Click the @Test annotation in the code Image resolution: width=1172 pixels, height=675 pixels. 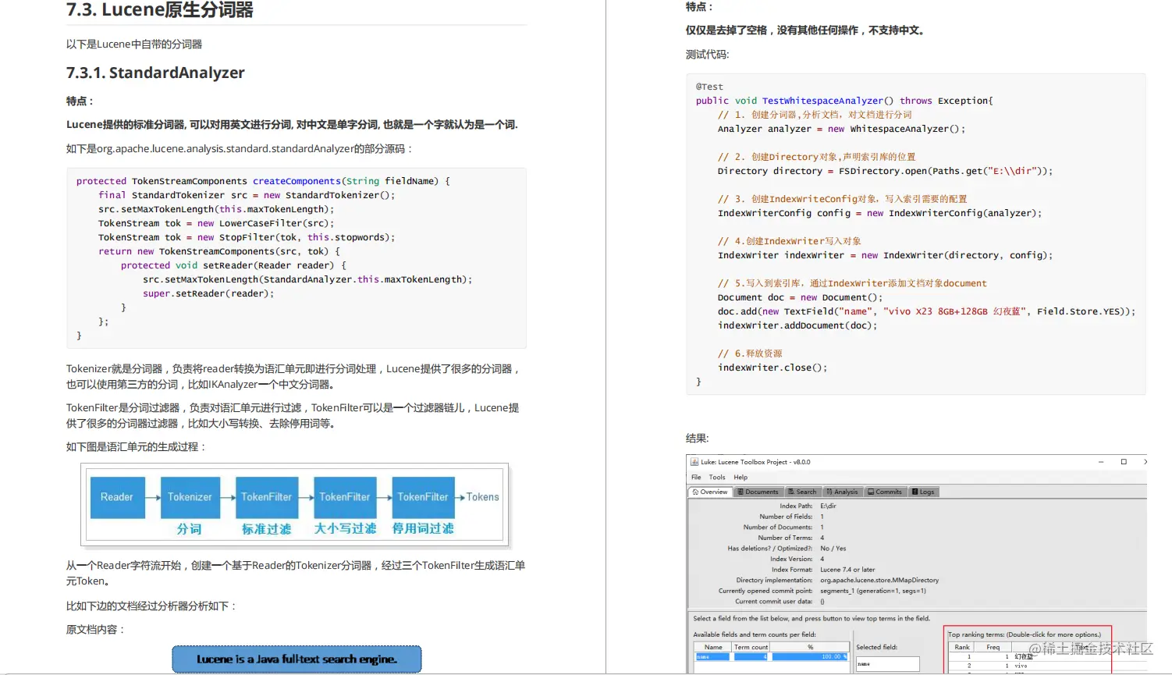[x=709, y=87]
